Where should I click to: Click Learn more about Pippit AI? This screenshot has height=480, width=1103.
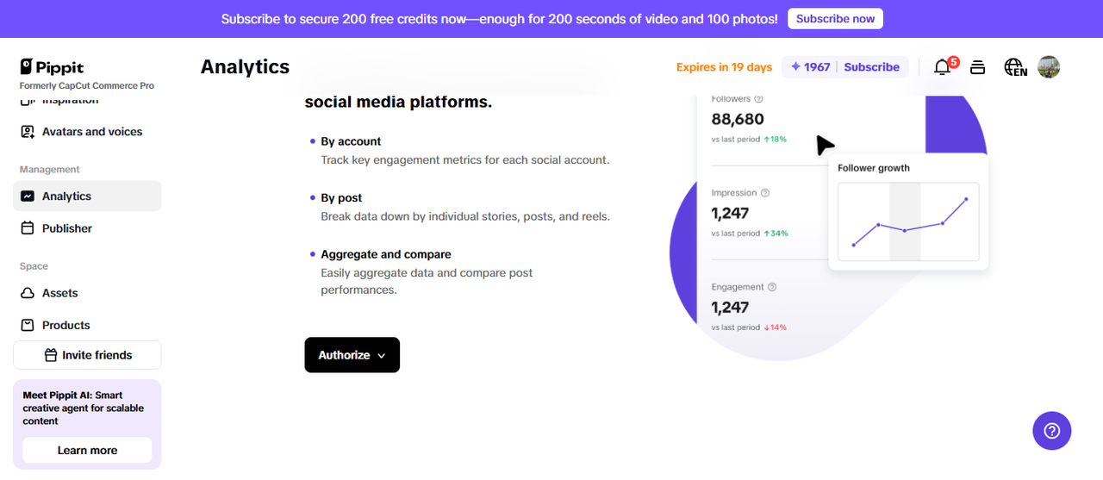point(87,450)
